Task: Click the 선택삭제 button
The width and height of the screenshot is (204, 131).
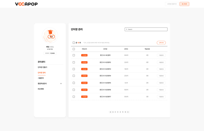Action: point(161,43)
